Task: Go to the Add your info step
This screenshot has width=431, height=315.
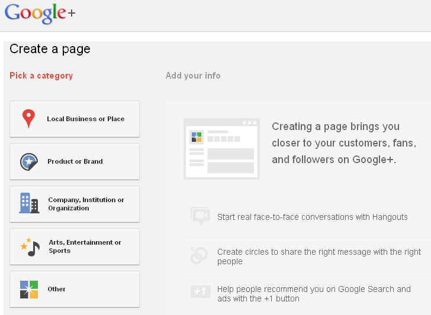Action: tap(193, 76)
